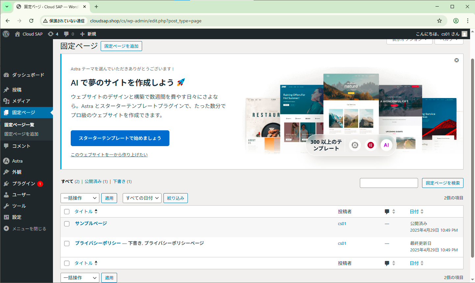Check the select-all box in table header
The width and height of the screenshot is (475, 283).
[67, 212]
